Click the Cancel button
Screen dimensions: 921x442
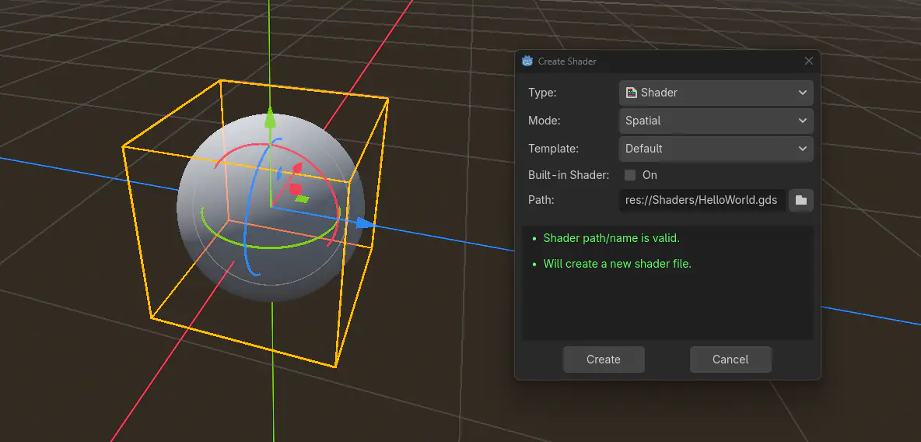[x=730, y=360]
